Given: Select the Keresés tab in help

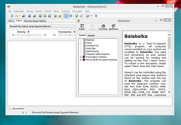Looking at the screenshot, I should (x=91, y=35).
